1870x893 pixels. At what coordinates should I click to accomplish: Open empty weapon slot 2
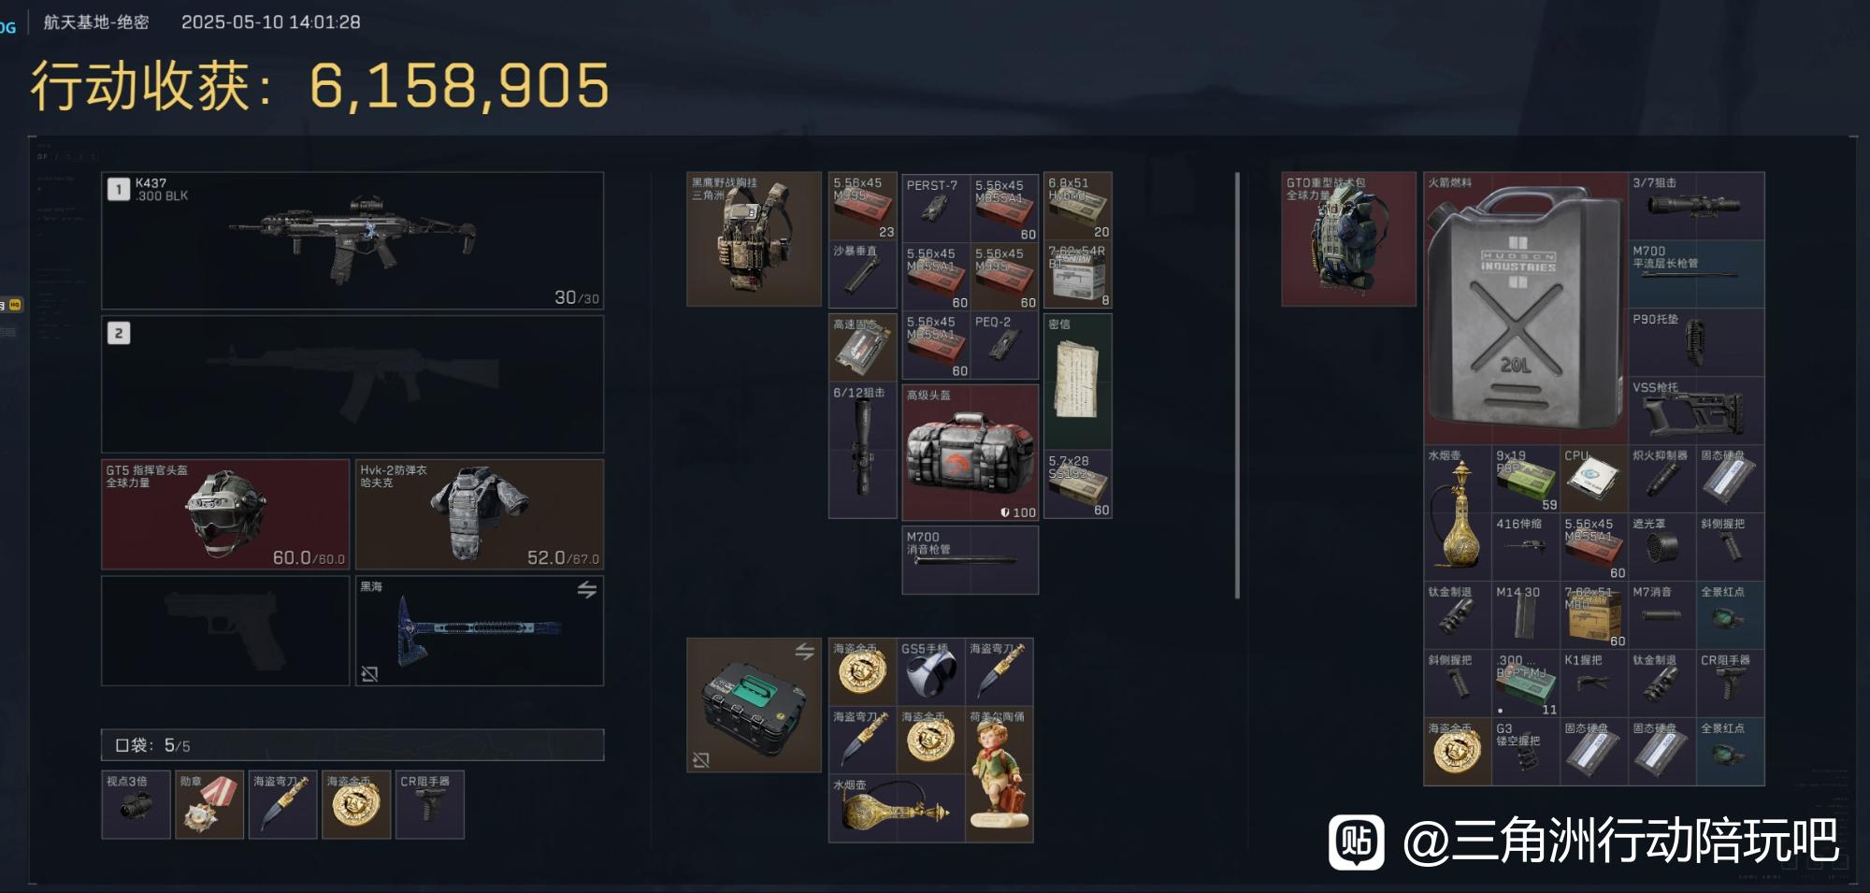pyautogui.click(x=352, y=384)
